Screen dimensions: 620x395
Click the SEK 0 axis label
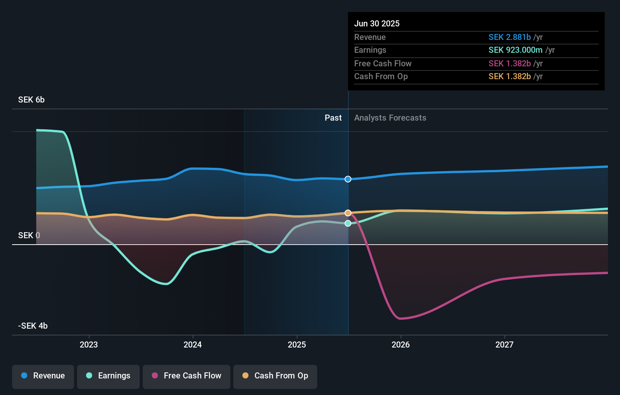[x=29, y=235]
